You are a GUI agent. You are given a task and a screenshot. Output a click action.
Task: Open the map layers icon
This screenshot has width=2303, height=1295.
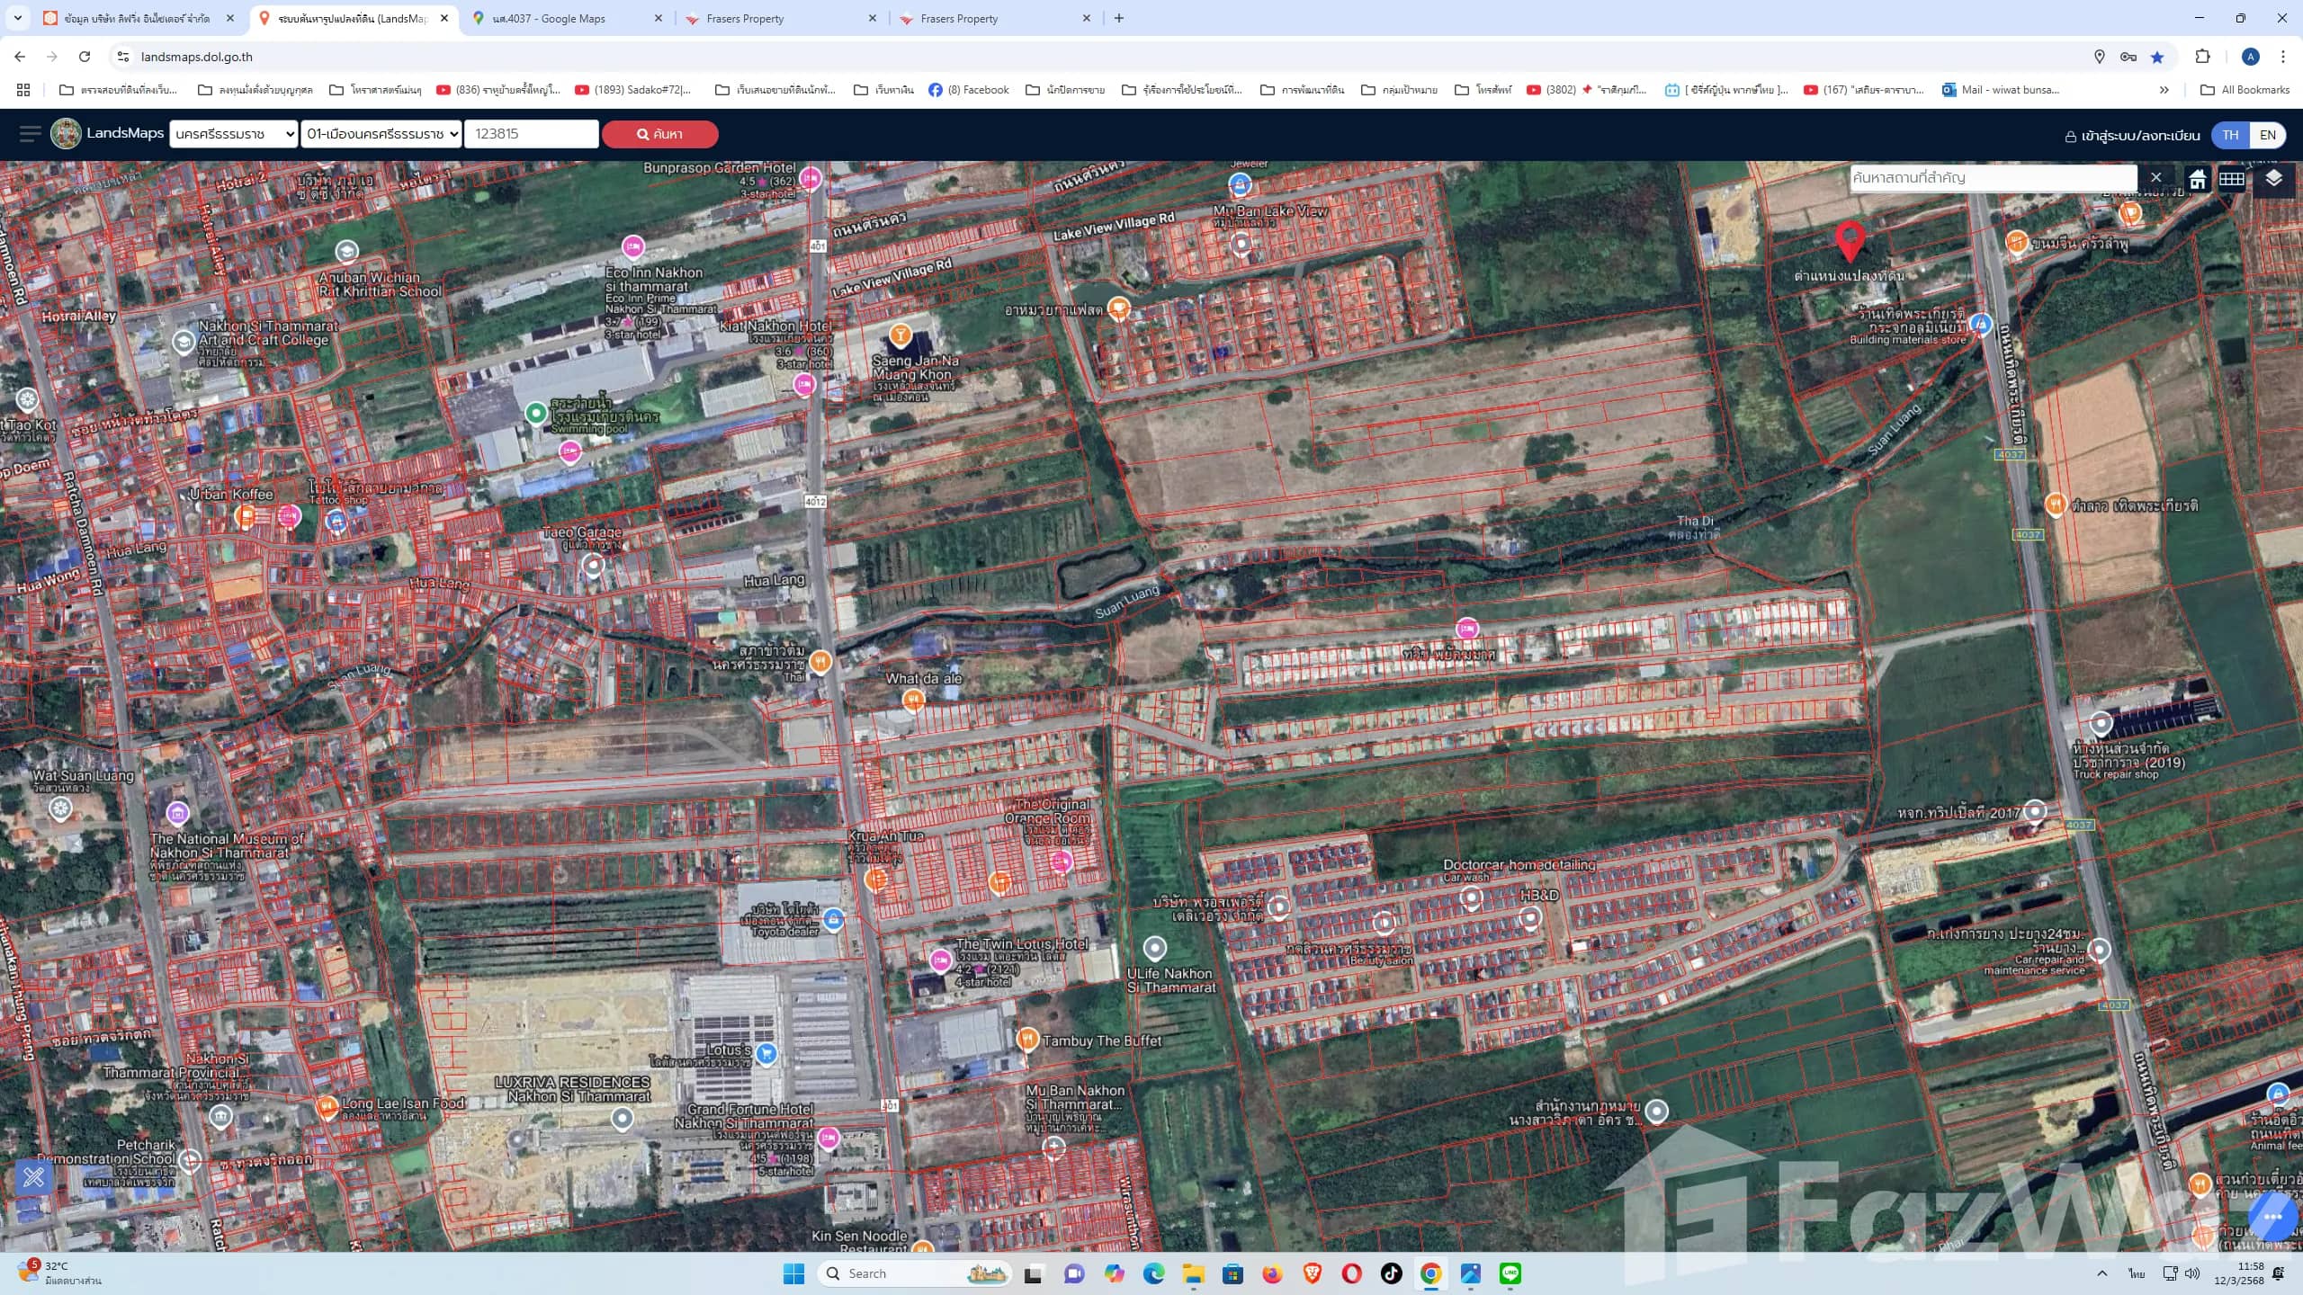click(2273, 178)
